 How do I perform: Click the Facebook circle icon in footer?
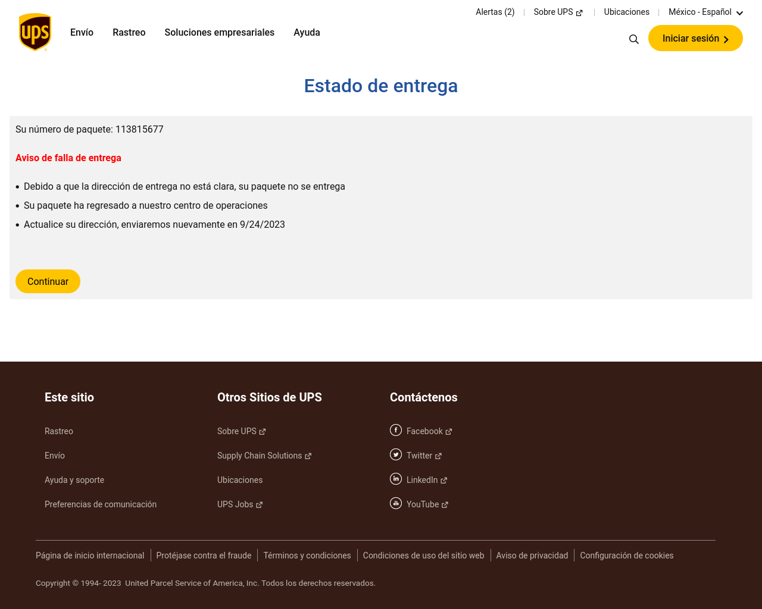396,430
